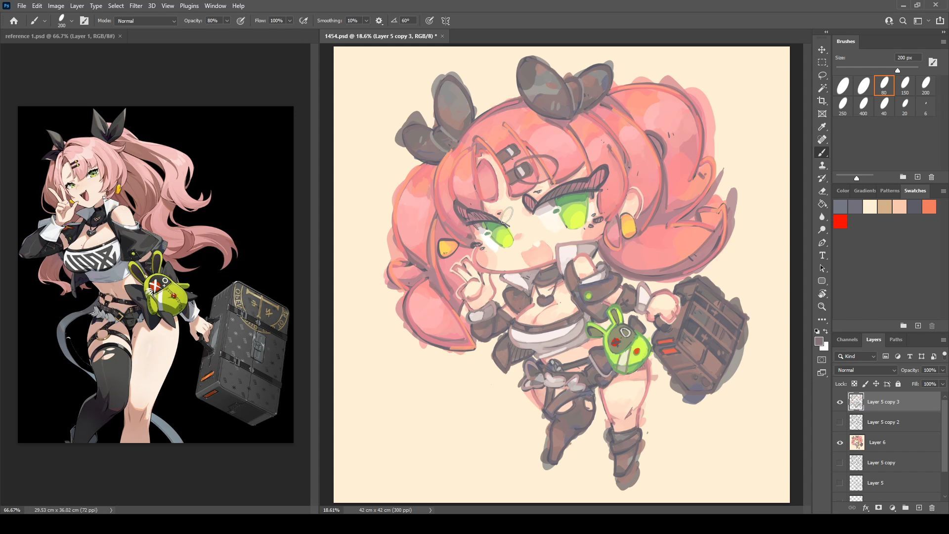
Task: Select the Frame tool
Action: click(x=822, y=114)
